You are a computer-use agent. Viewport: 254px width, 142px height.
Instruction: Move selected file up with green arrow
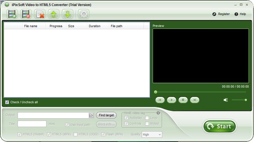(54, 14)
